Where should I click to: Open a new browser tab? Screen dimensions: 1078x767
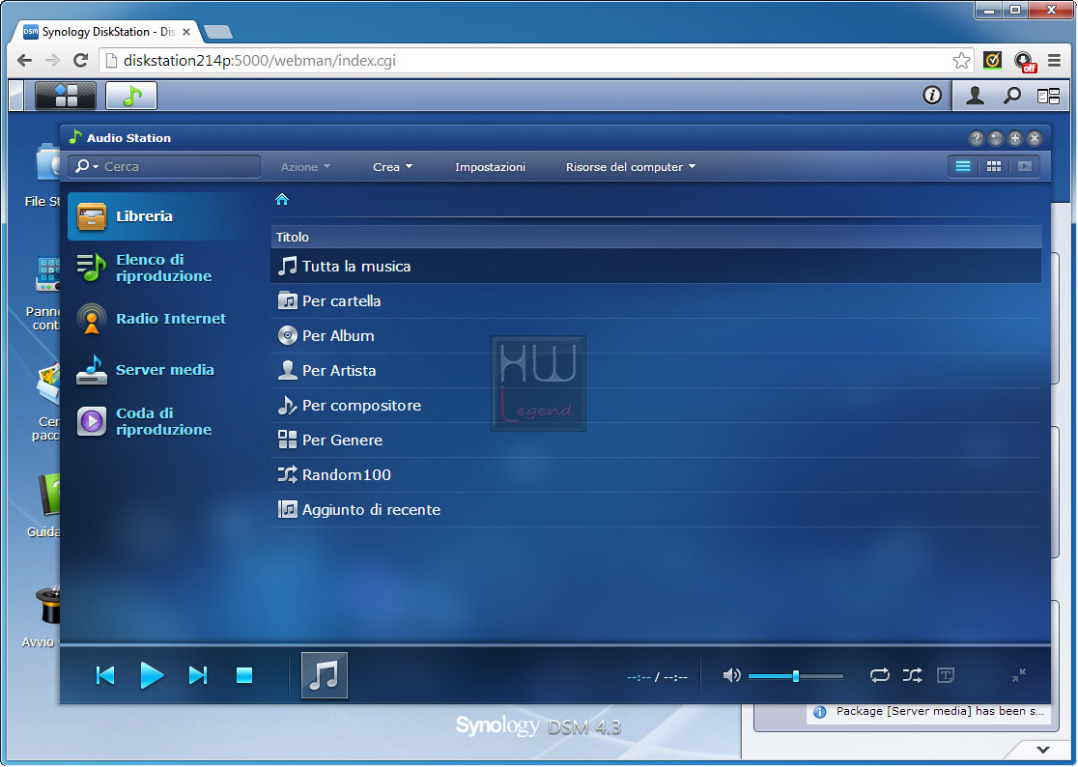(x=218, y=32)
